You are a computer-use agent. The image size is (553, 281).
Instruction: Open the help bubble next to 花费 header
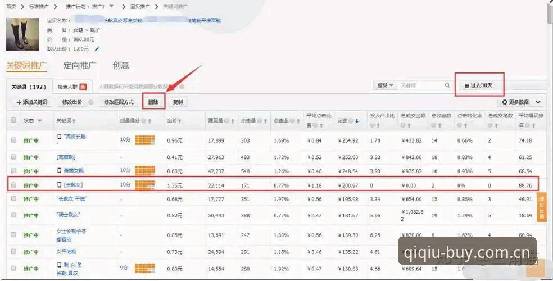point(351,121)
